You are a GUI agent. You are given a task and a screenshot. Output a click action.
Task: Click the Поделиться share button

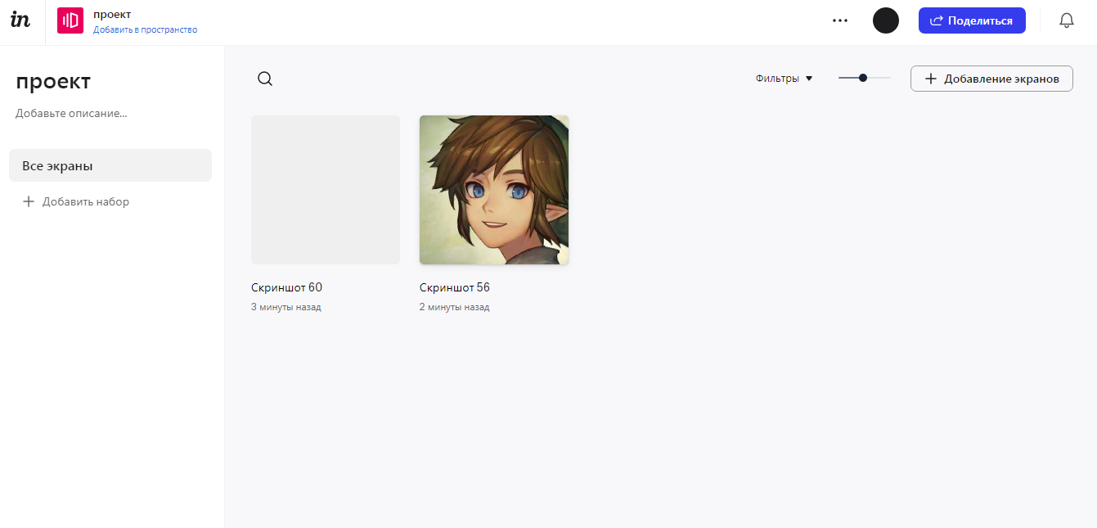[x=972, y=20]
